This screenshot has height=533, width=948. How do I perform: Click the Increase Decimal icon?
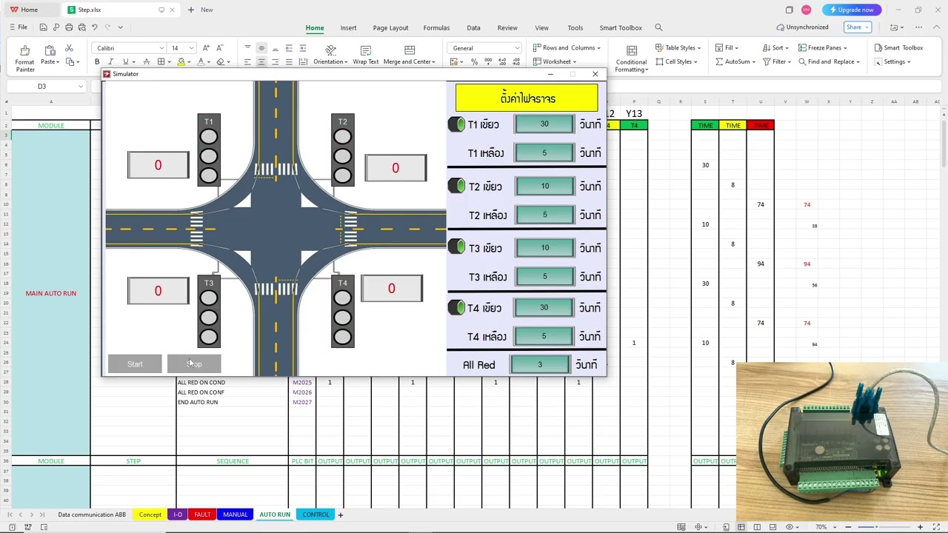point(501,61)
